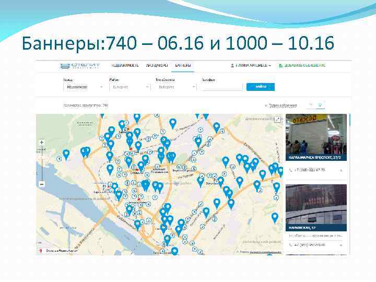Select the Баннеры tab
The height and width of the screenshot is (282, 376).
click(183, 65)
